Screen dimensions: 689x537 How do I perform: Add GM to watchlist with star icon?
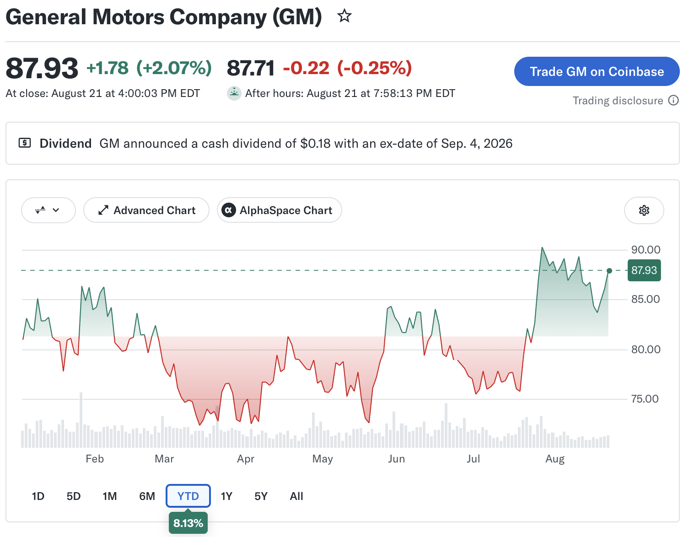pos(344,16)
